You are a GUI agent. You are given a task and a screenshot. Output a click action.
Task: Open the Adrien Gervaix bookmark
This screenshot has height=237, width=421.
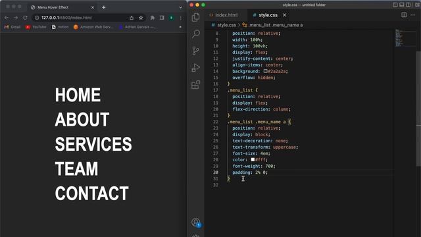coord(137,27)
